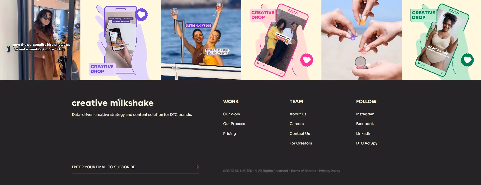
Task: Click the WORK column heading
Action: click(x=231, y=102)
